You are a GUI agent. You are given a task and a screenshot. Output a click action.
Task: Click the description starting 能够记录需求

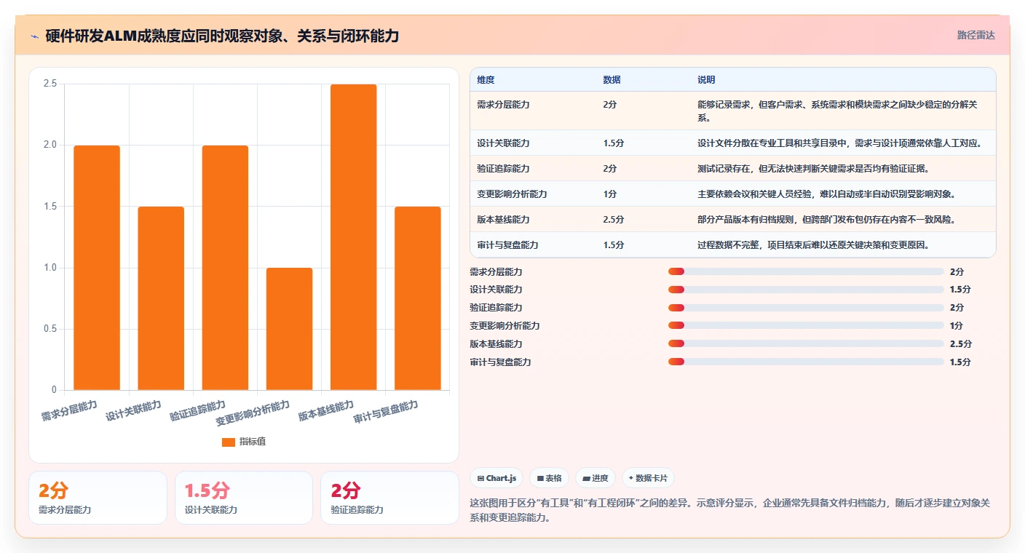[836, 111]
